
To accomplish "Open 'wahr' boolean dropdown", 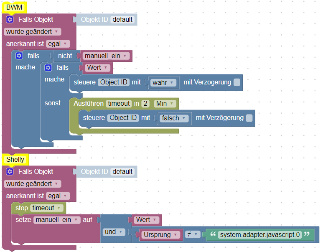I will (x=163, y=82).
